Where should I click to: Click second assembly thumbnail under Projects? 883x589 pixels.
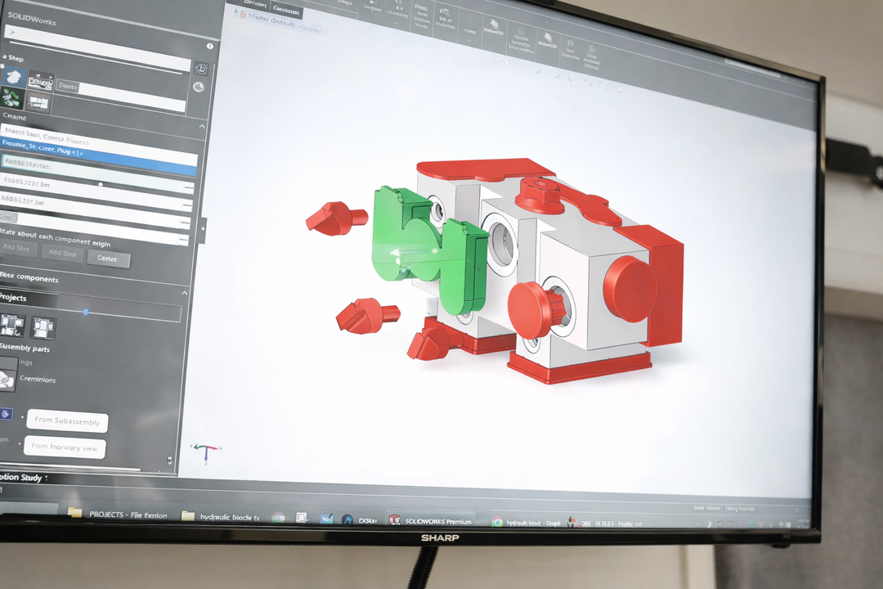(x=43, y=328)
